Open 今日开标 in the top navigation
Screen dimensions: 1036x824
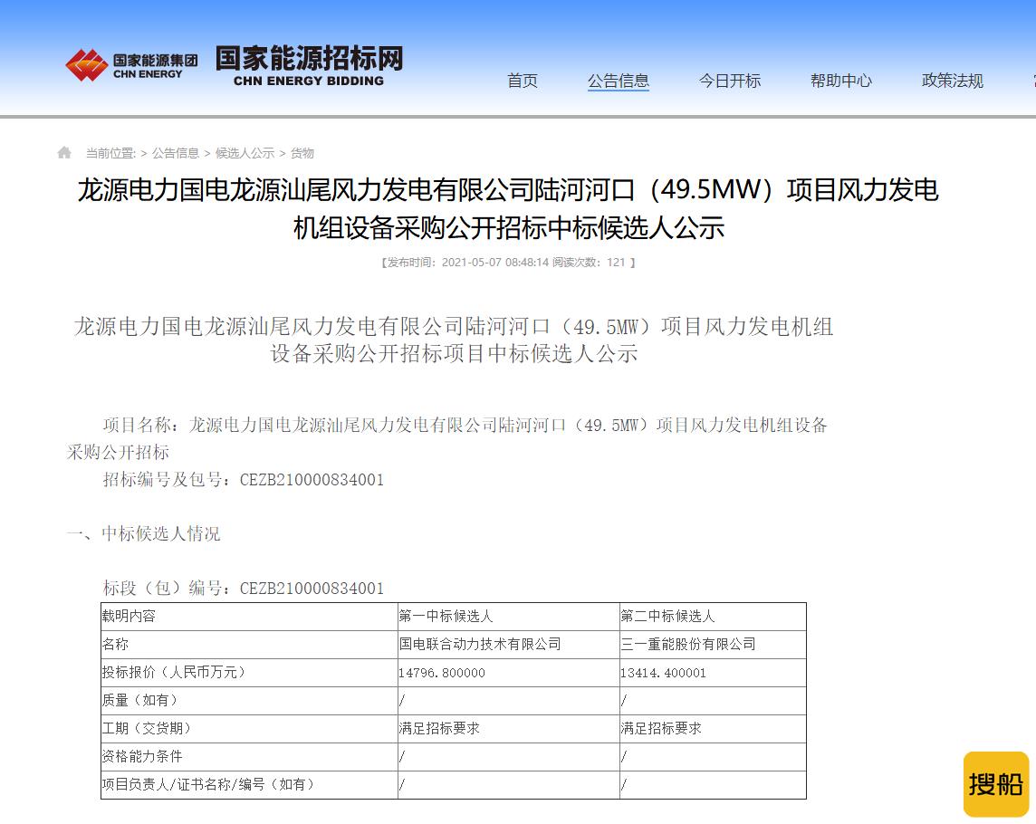tap(730, 81)
